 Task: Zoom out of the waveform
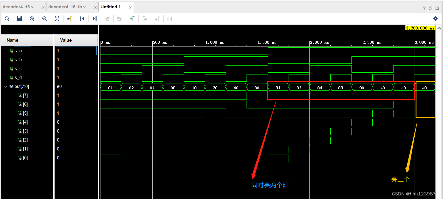[44, 19]
